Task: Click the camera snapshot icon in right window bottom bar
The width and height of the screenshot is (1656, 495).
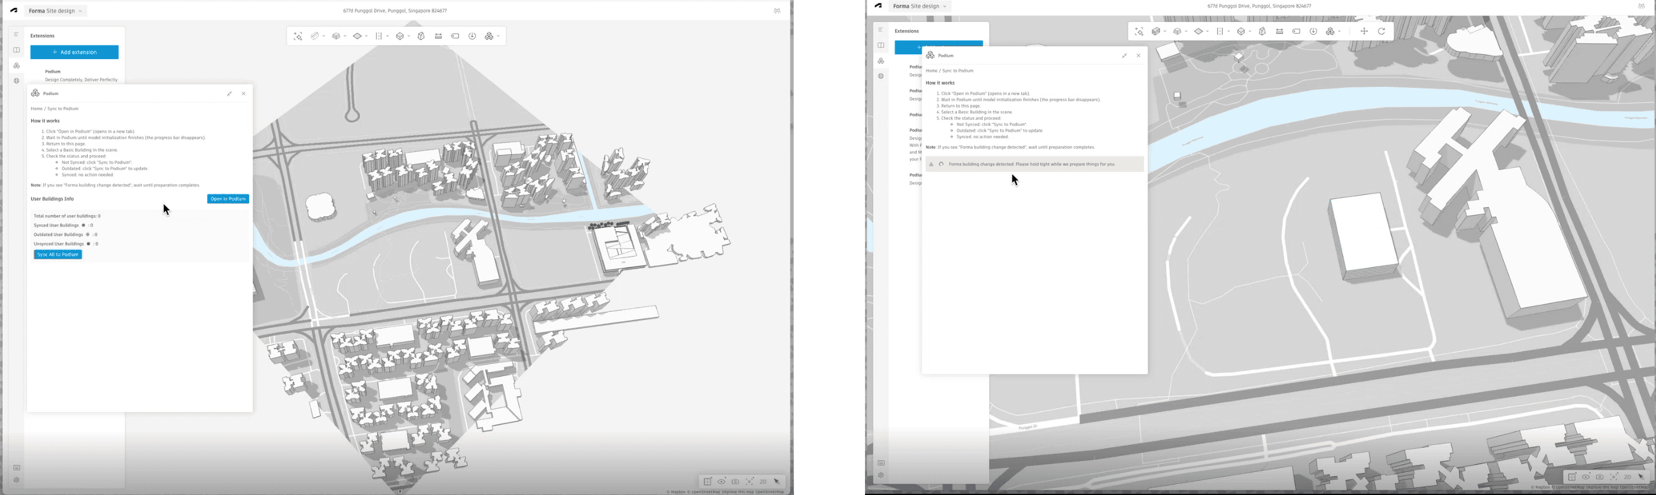Action: (x=1600, y=477)
